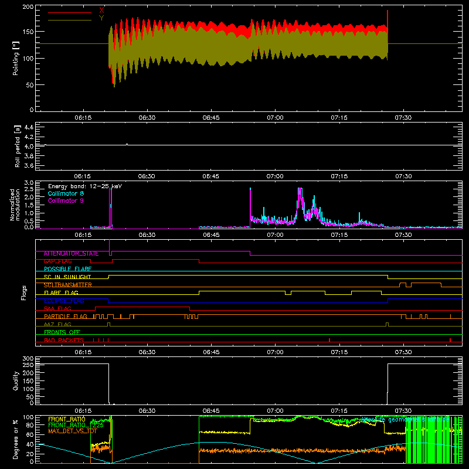Image resolution: width=469 pixels, height=469 pixels.
Task: Click the ATTENUATOR_STATE flag label
Action: (71, 254)
